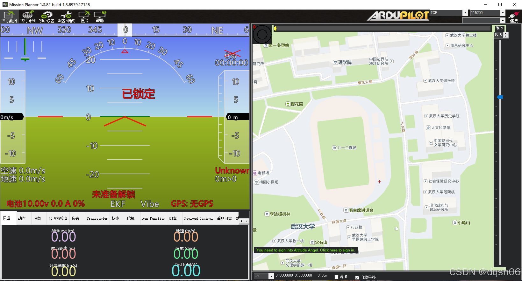Open the 初始设置 initial setup screen
Image resolution: width=522 pixels, height=281 pixels.
pos(46,17)
